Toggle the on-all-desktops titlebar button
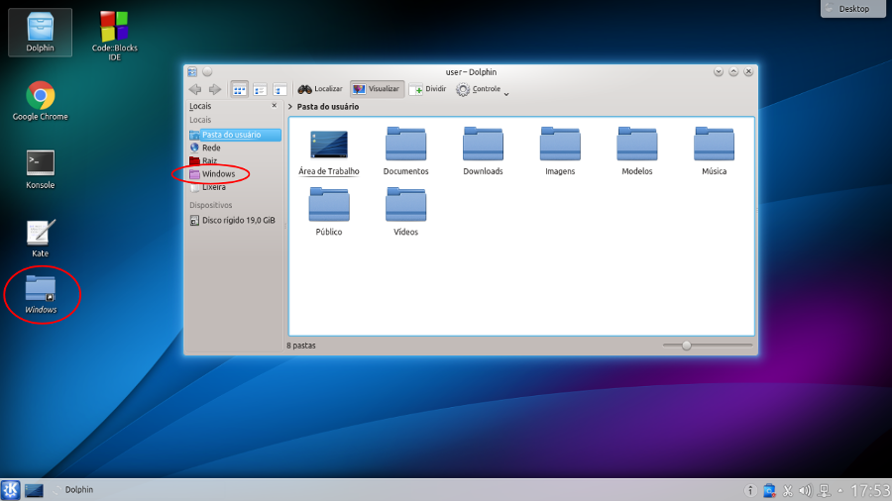Image resolution: width=892 pixels, height=501 pixels. [x=207, y=71]
